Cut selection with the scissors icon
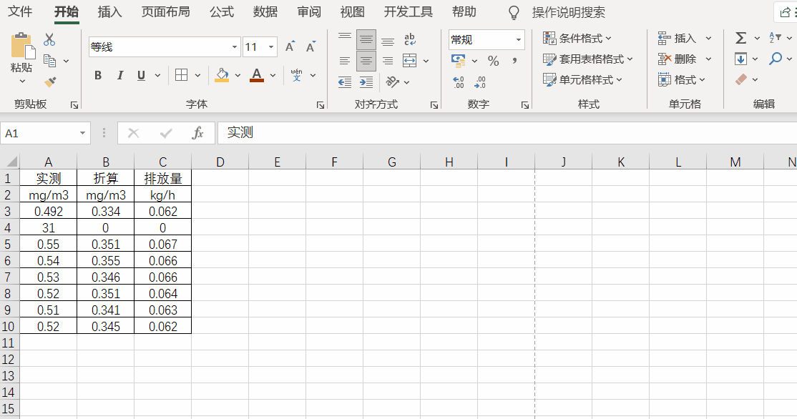797x419 pixels. coord(49,39)
